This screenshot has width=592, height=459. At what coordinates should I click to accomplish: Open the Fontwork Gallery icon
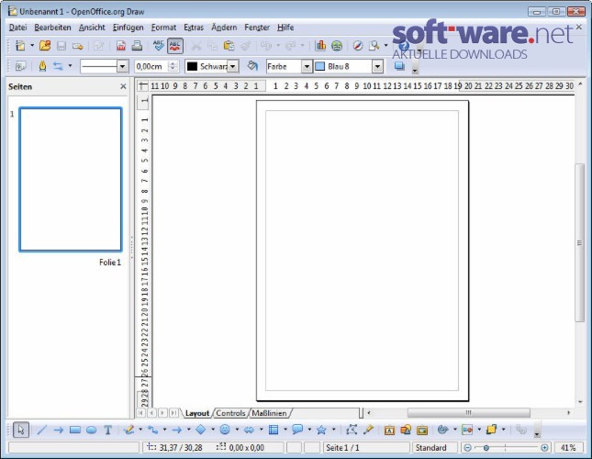click(389, 430)
